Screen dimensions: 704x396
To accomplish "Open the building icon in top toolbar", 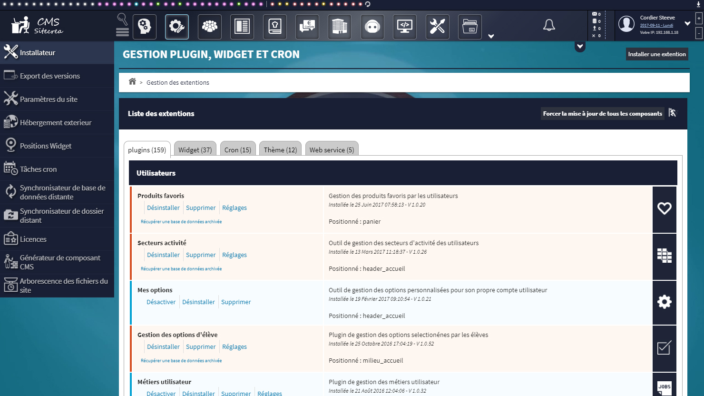I will point(339,27).
